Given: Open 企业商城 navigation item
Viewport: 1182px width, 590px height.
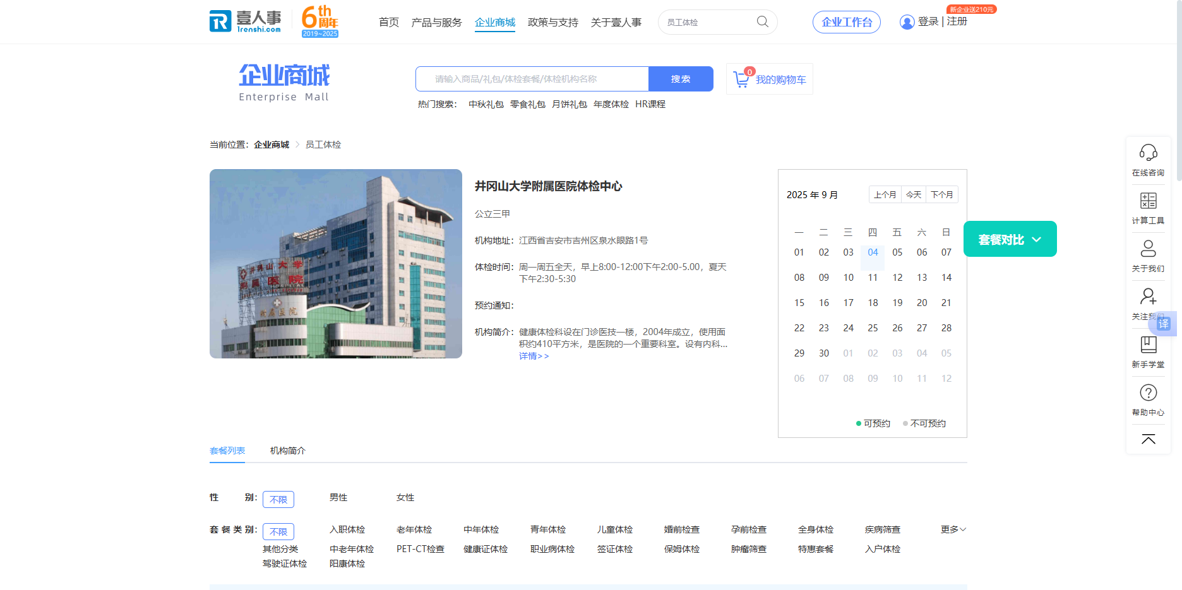Looking at the screenshot, I should [x=495, y=22].
